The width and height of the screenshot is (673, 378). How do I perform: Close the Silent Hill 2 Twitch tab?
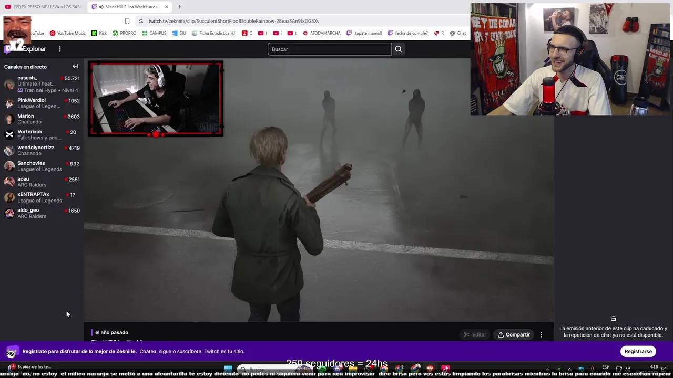click(x=167, y=7)
